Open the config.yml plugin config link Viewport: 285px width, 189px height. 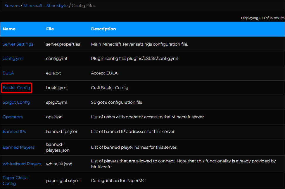pyautogui.click(x=13, y=58)
